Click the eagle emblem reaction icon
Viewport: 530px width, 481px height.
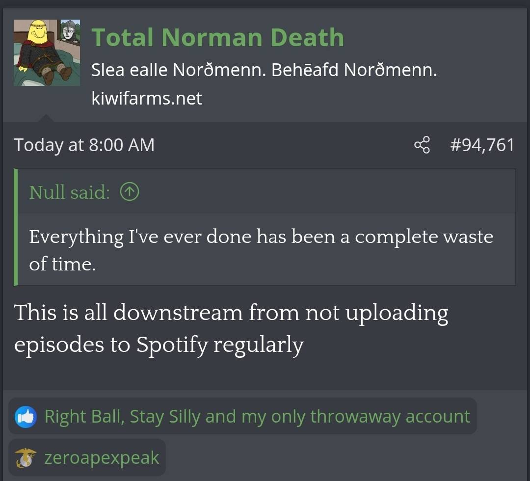coord(26,458)
